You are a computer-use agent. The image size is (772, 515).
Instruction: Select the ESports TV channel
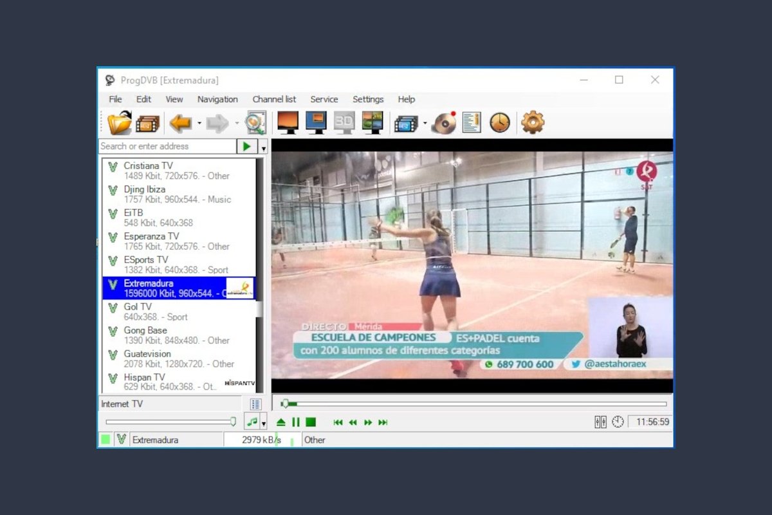[x=179, y=265]
